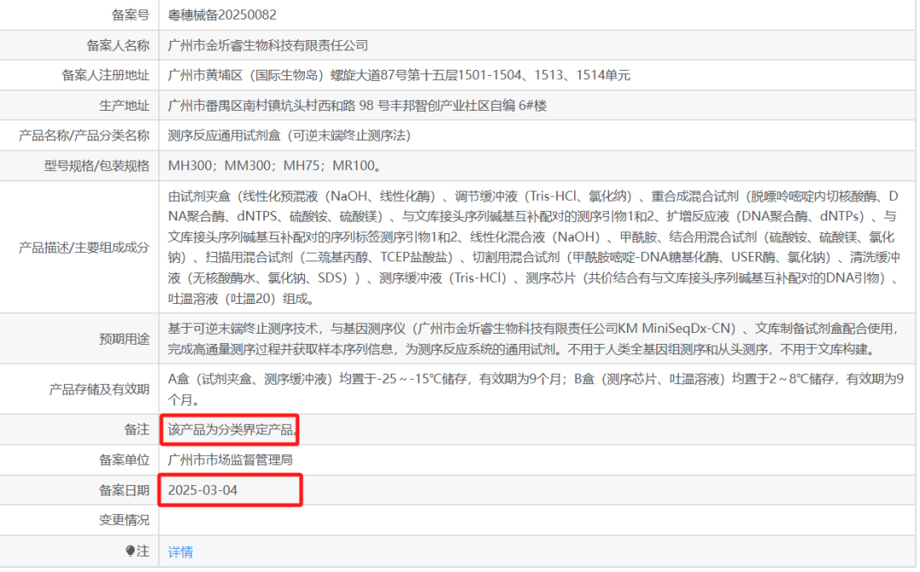920x572 pixels.
Task: Click the 产品存储及有效期 label
Action: [99, 389]
